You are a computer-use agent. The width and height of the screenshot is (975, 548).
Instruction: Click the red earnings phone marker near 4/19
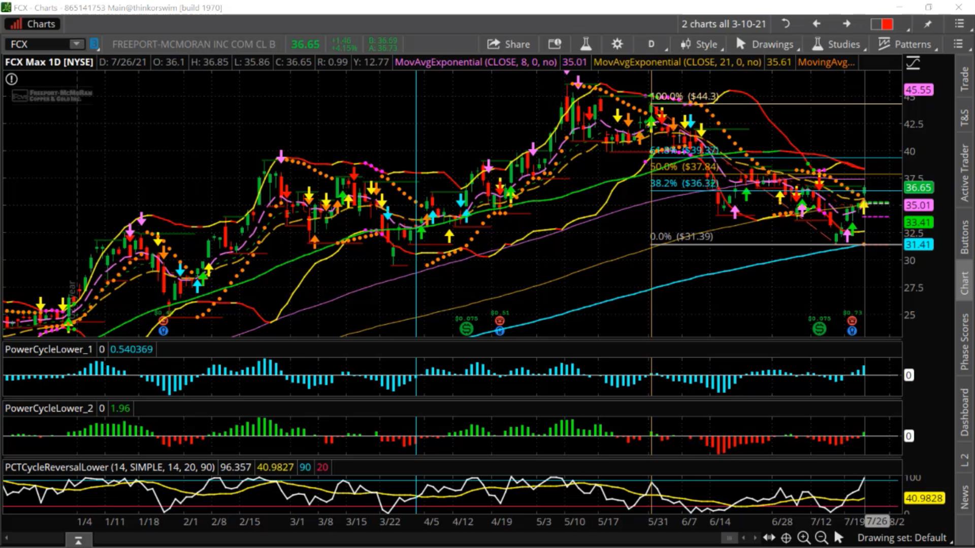[500, 321]
